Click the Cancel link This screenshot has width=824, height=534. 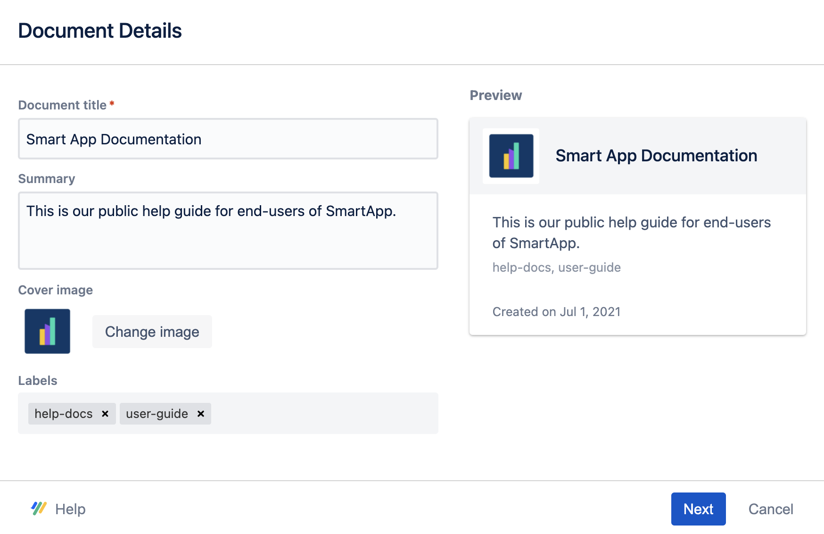(x=771, y=509)
